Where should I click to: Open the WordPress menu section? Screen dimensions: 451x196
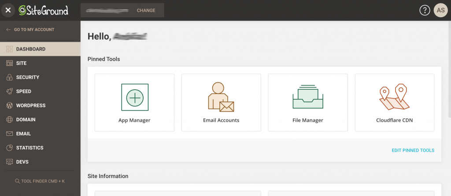click(x=40, y=105)
